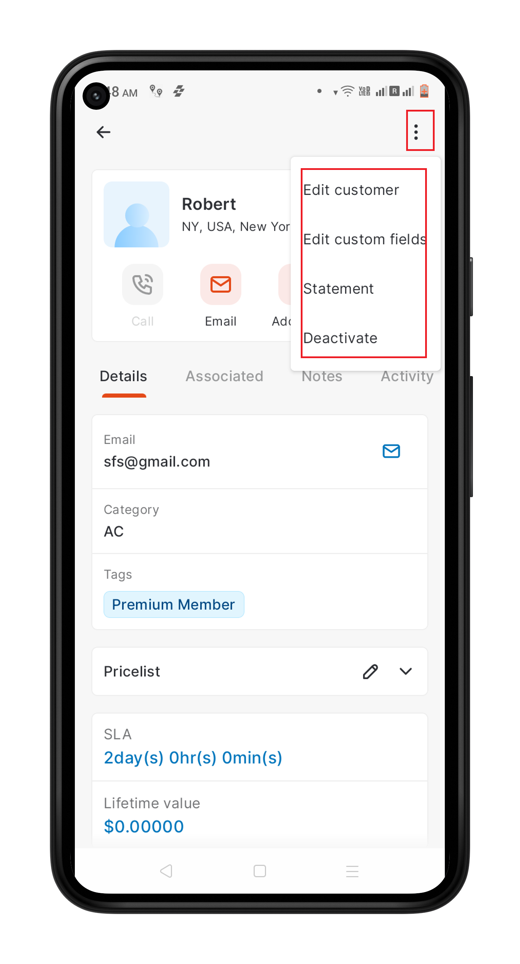Tap the Pricelist pencil edit icon
The image size is (520, 964).
click(370, 671)
